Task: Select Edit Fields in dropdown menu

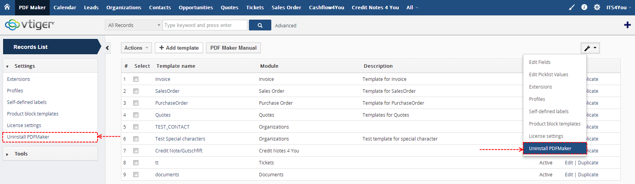Action: pyautogui.click(x=555, y=62)
